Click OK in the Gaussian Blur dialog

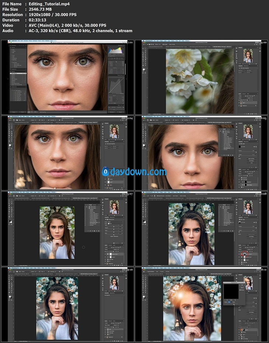(243, 284)
